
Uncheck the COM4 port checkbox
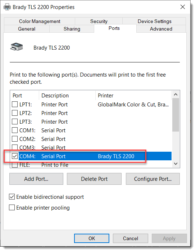[x=15, y=156]
